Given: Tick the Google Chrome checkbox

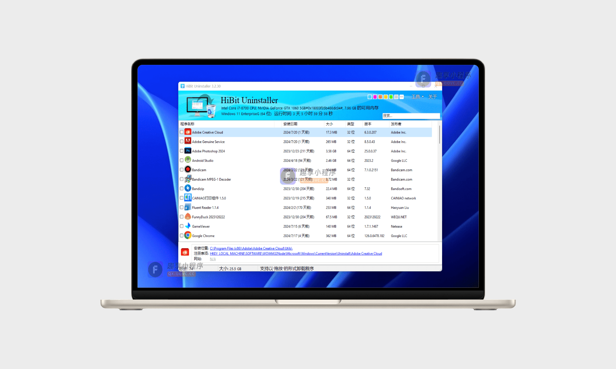Looking at the screenshot, I should (181, 236).
